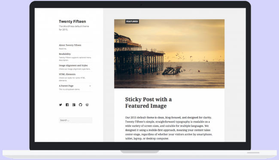Open the About Twenty Fifteen menu item
The height and width of the screenshot is (160, 279).
tap(70, 45)
